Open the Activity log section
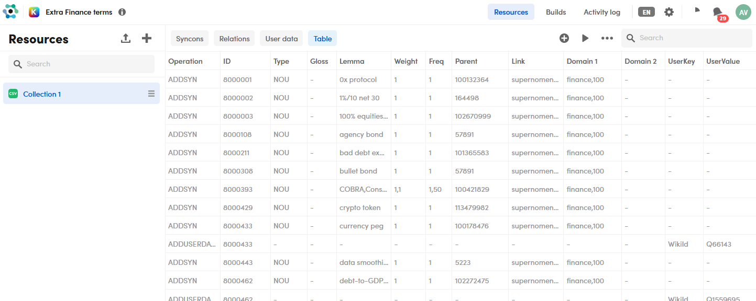The width and height of the screenshot is (756, 301). (x=601, y=12)
